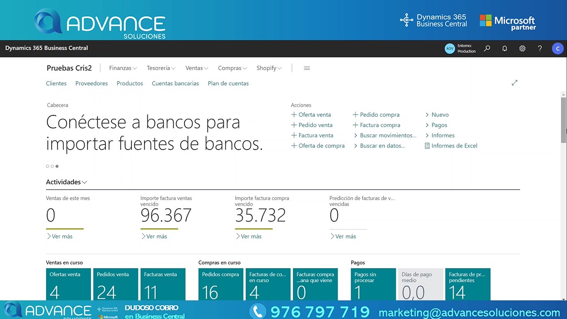Click the Dynamics 365 Business Central title
This screenshot has height=319, width=567.
coord(47,48)
